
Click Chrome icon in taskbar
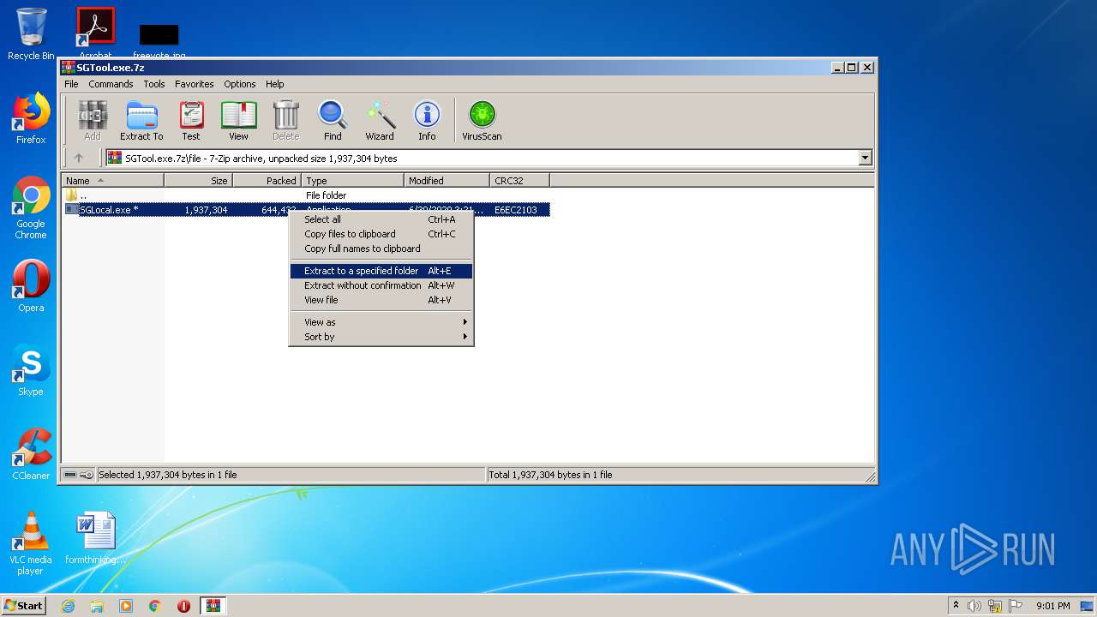tap(154, 606)
